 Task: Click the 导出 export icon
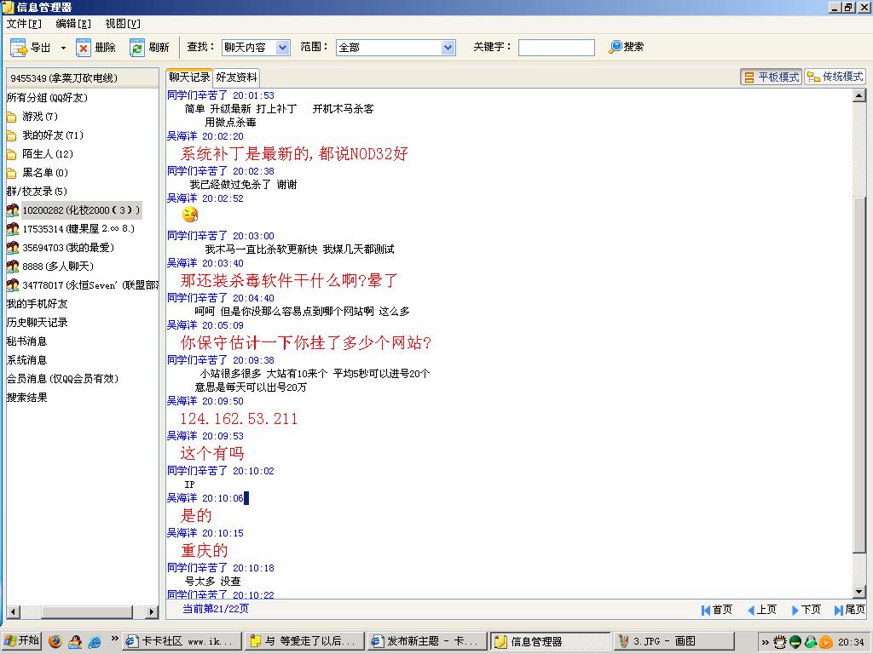[19, 48]
